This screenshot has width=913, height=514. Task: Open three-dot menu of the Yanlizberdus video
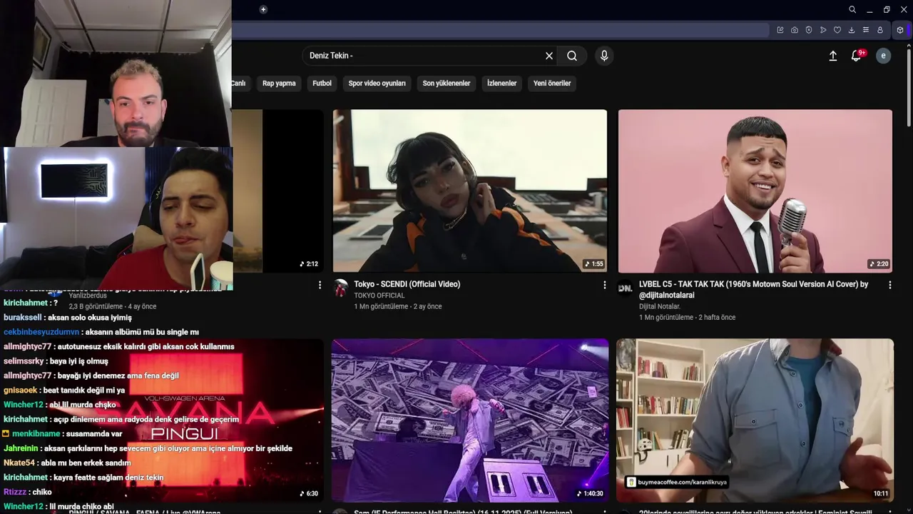click(x=320, y=285)
